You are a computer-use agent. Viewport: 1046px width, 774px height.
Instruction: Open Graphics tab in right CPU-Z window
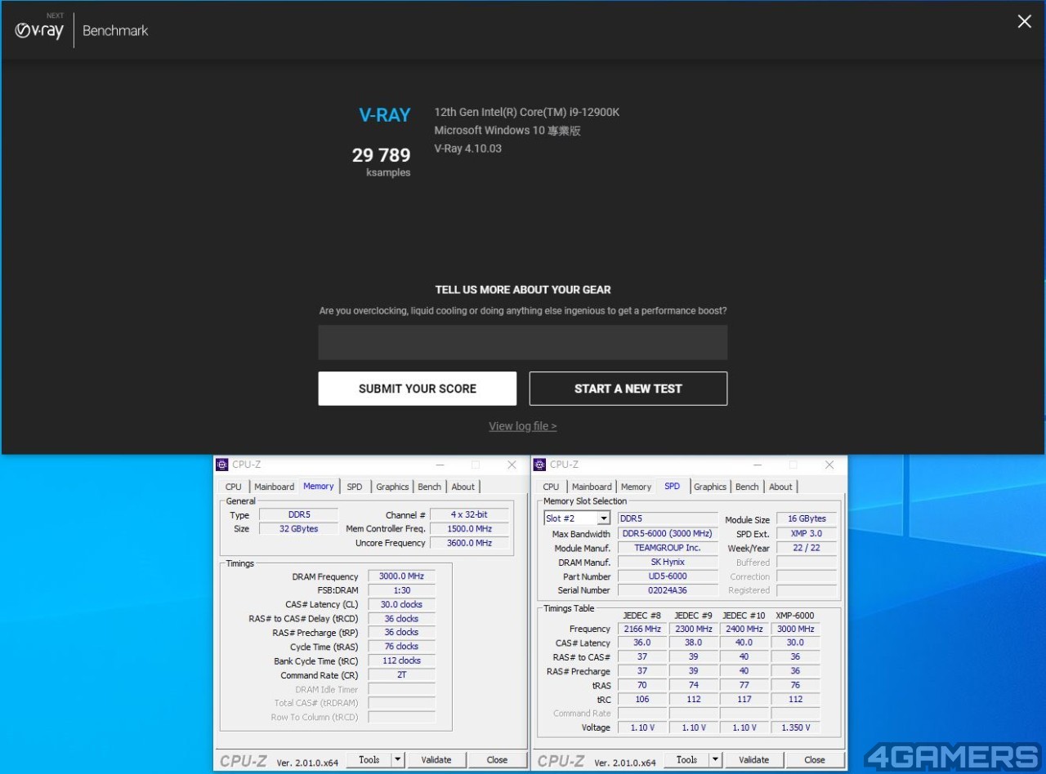click(710, 487)
